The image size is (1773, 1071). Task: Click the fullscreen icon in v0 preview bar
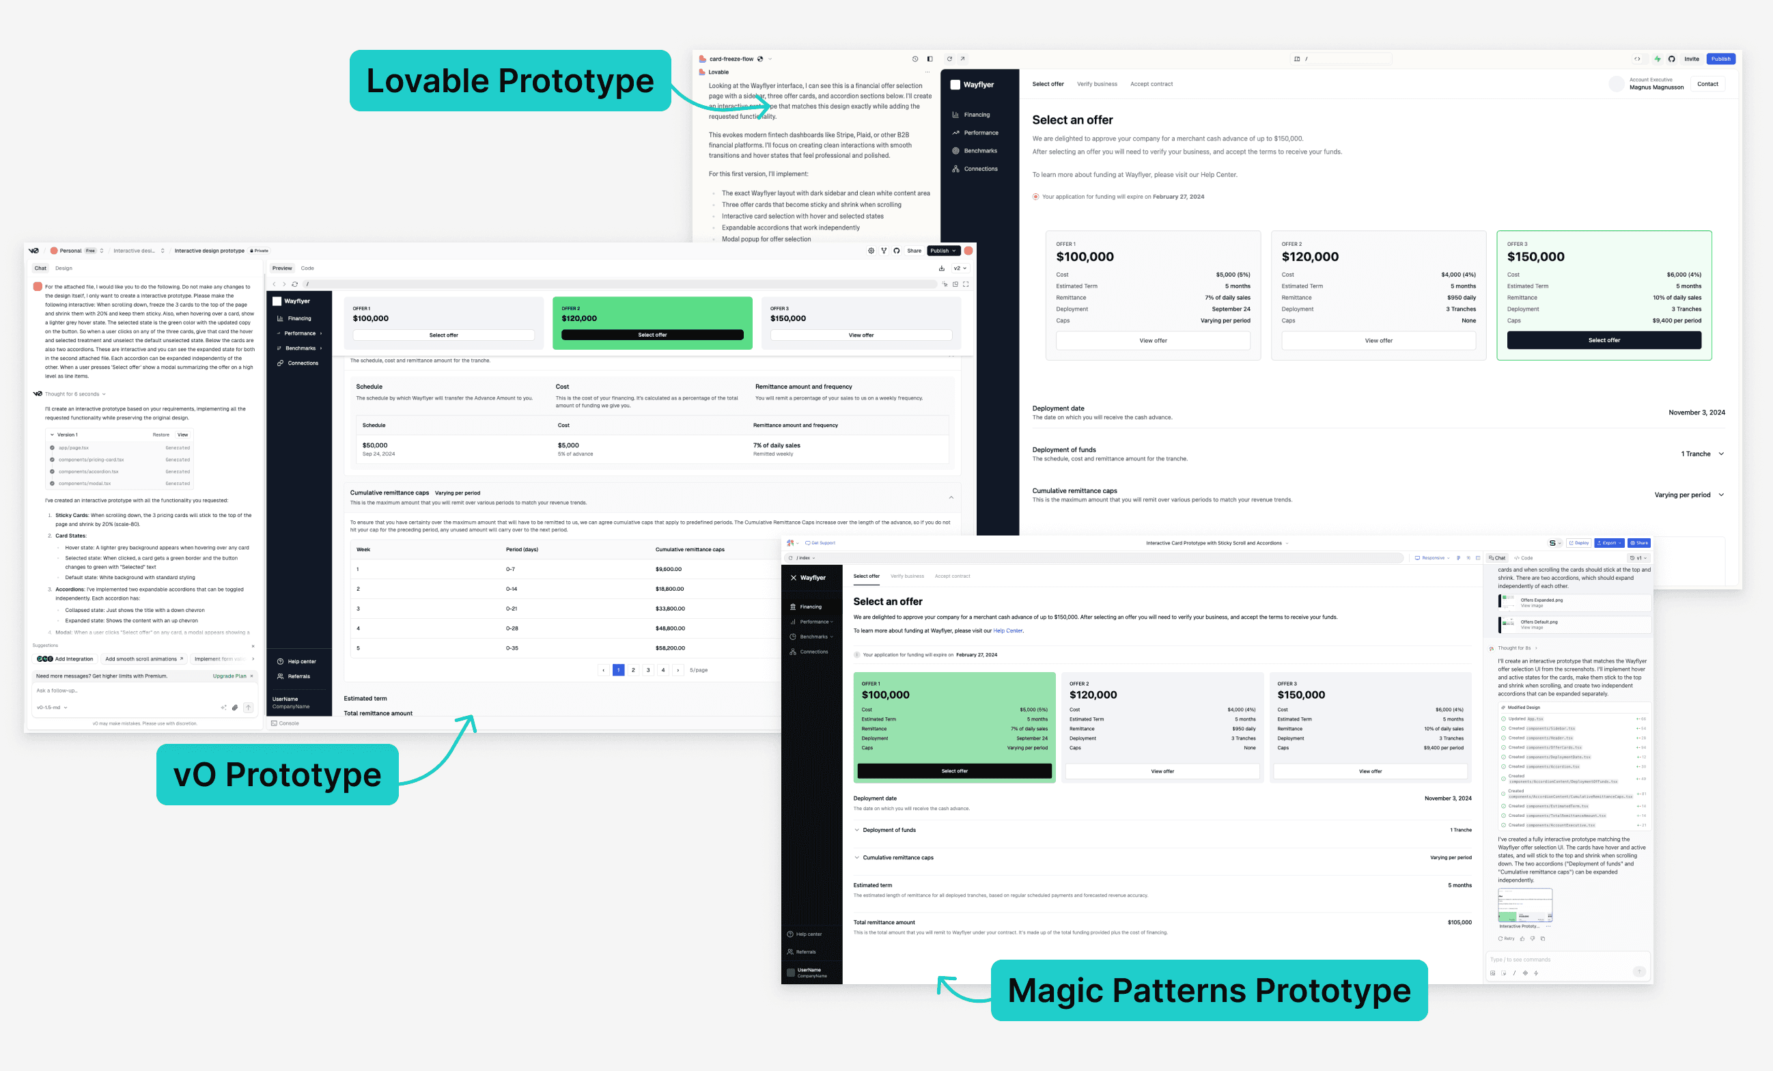(966, 284)
